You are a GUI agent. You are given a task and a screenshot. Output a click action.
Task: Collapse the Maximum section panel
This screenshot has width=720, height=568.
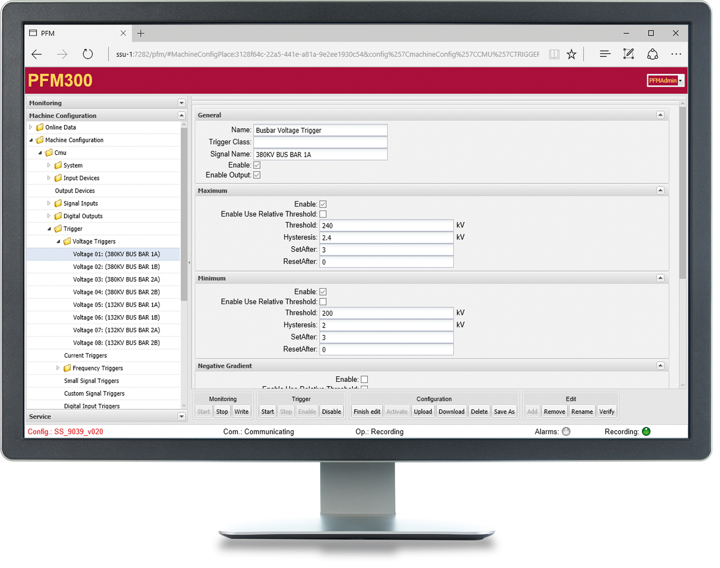click(x=660, y=191)
